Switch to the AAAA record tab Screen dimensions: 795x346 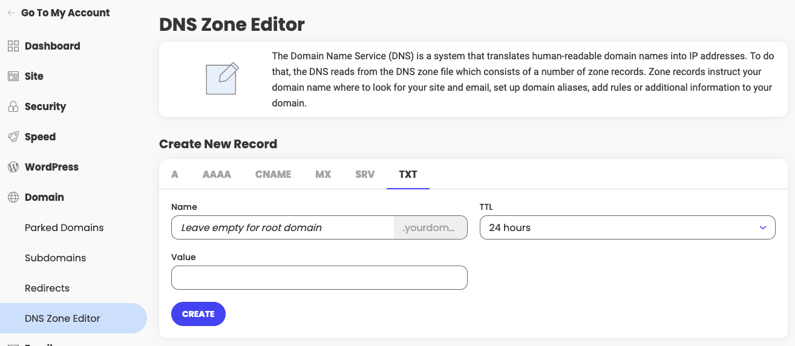coord(217,174)
